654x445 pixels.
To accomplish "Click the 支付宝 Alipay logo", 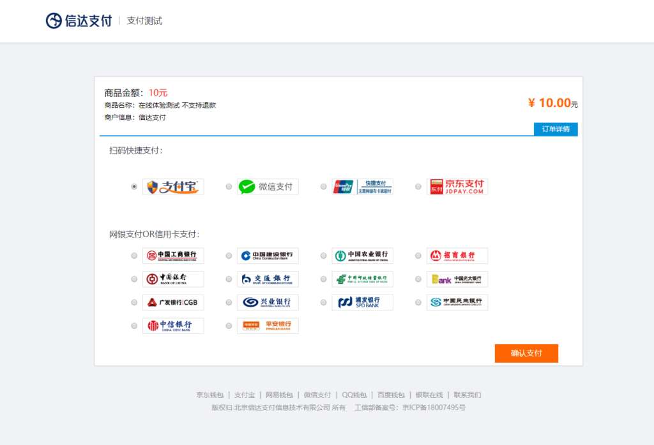I will tap(173, 187).
